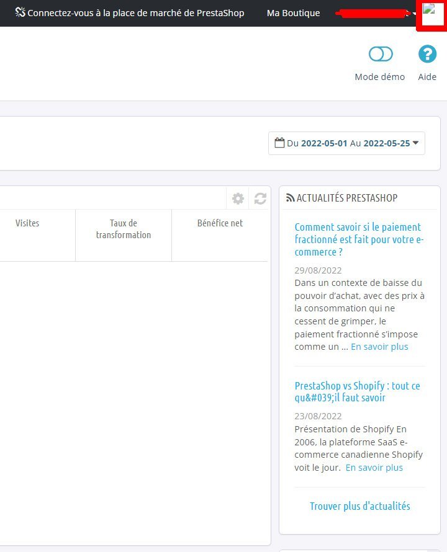Viewport: 447px width, 552px height.
Task: Click En savoir plus under Shopify article
Action: point(374,468)
